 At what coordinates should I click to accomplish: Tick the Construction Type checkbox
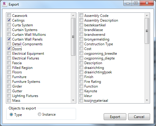[x=81, y=44]
